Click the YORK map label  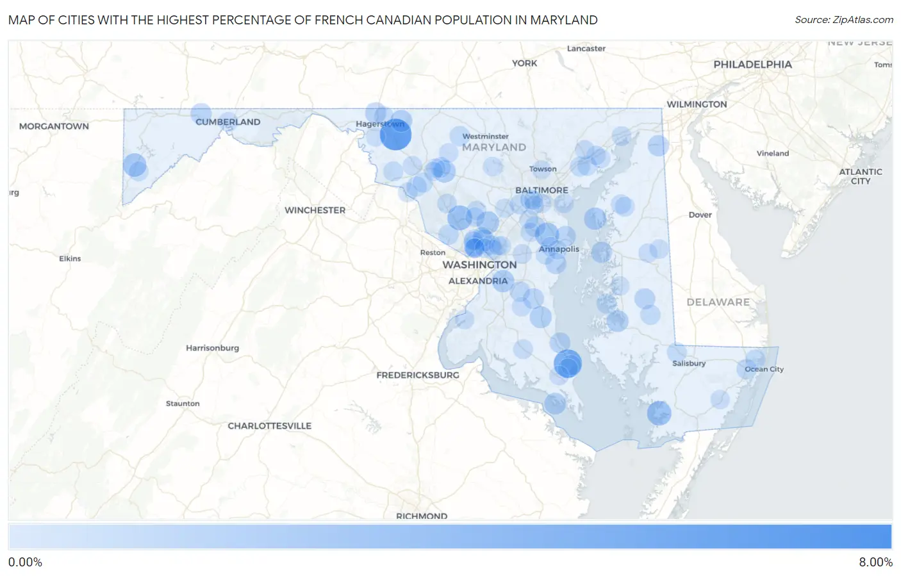click(524, 63)
